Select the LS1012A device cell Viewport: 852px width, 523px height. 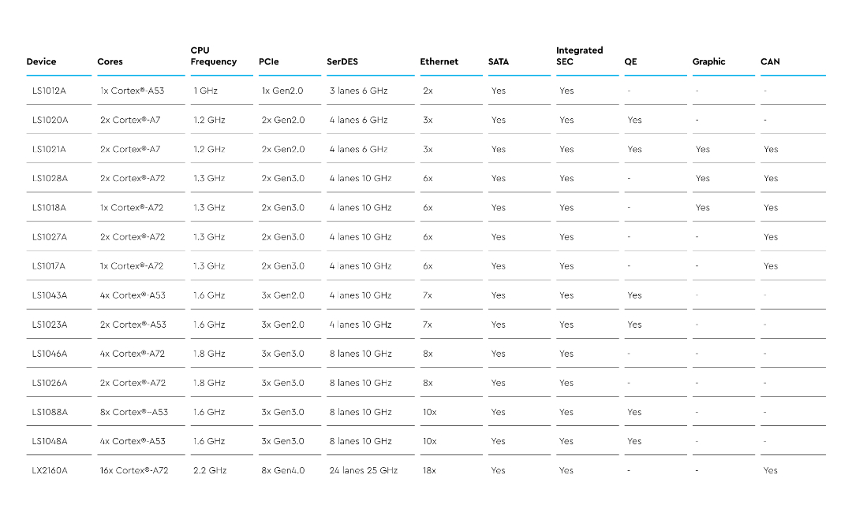point(49,91)
